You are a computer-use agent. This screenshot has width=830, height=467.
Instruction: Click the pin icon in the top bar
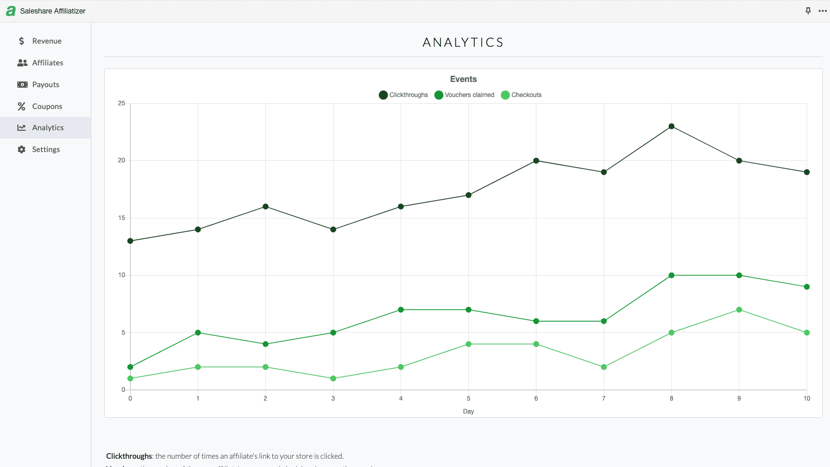(808, 10)
